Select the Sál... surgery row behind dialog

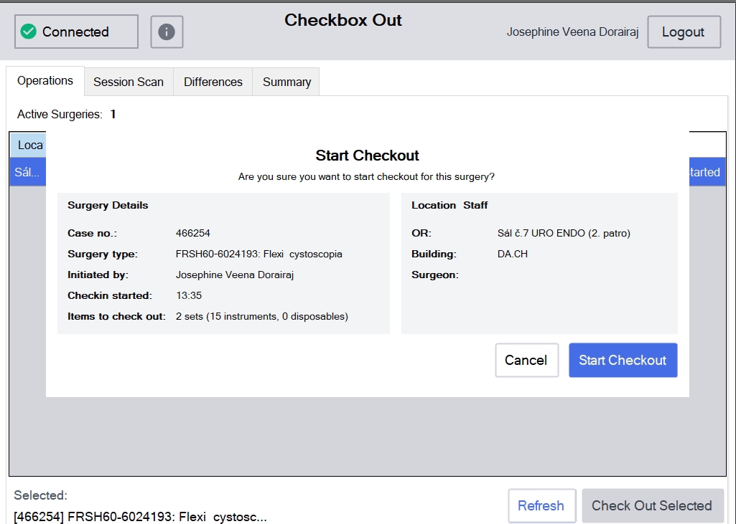[28, 172]
